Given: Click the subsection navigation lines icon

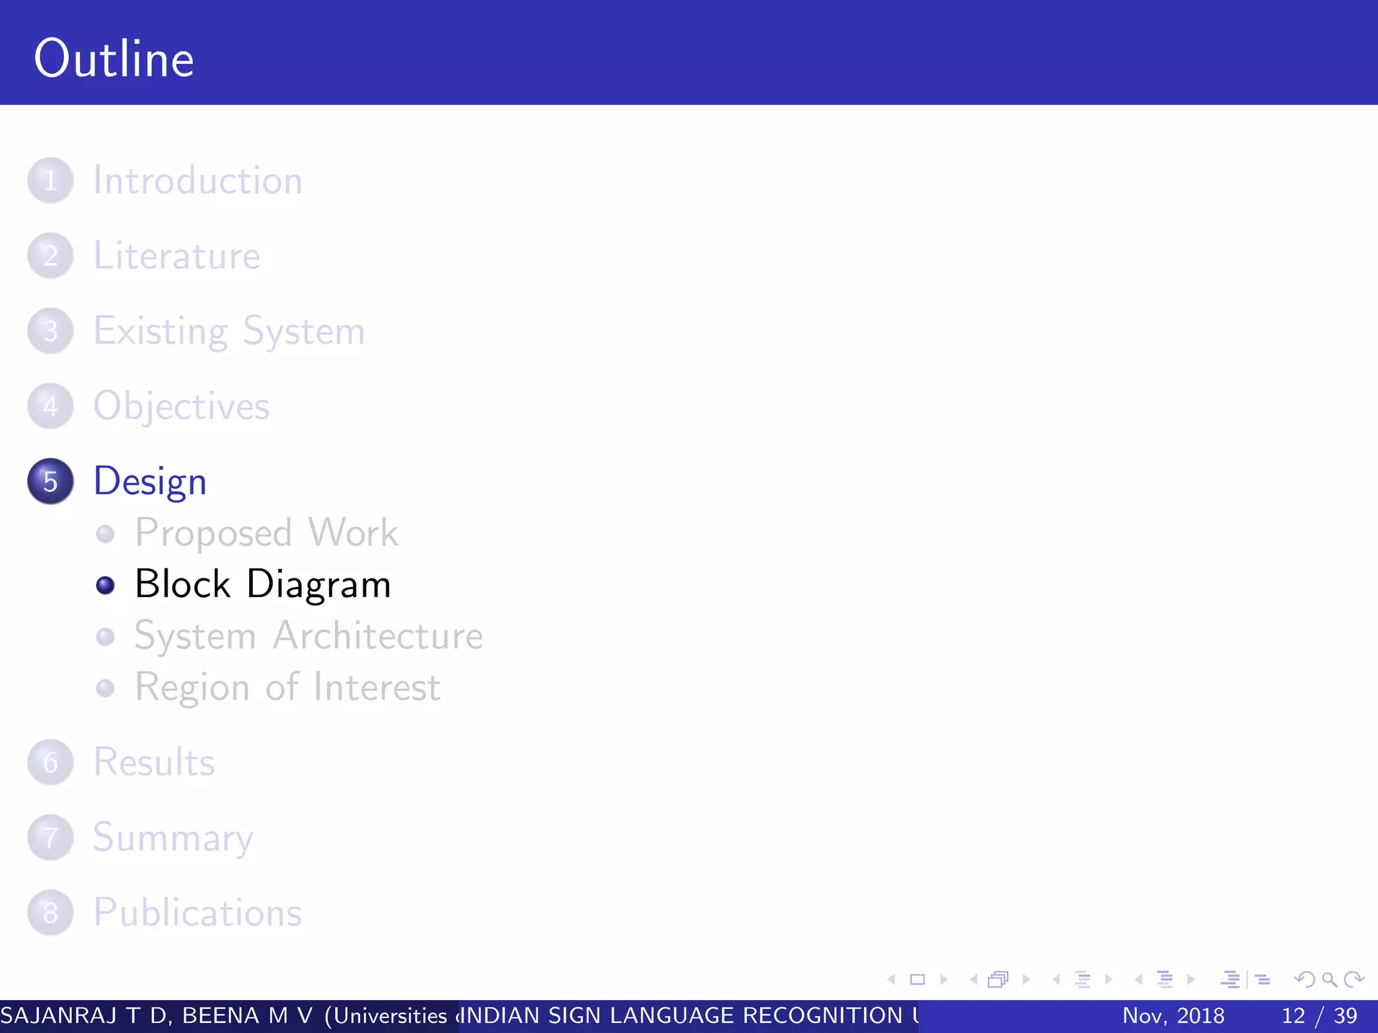Looking at the screenshot, I should [x=1082, y=980].
